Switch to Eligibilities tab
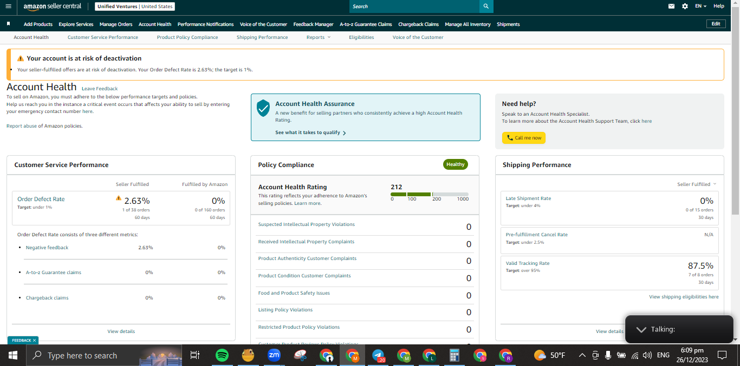This screenshot has width=740, height=366. 361,37
